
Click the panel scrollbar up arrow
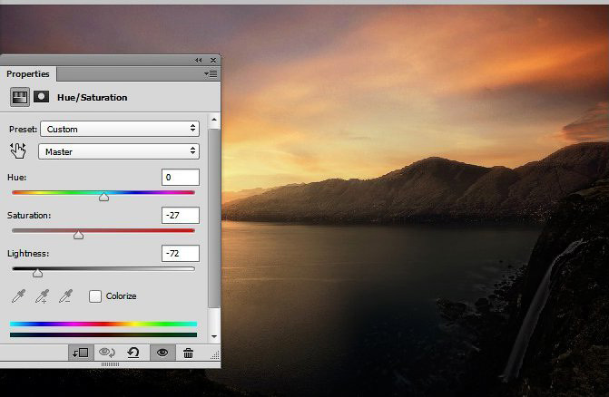214,120
